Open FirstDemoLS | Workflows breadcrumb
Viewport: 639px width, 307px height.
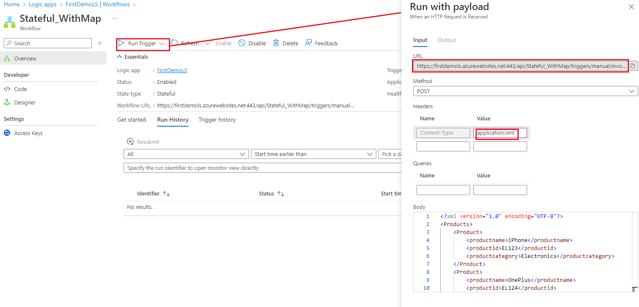click(x=97, y=5)
